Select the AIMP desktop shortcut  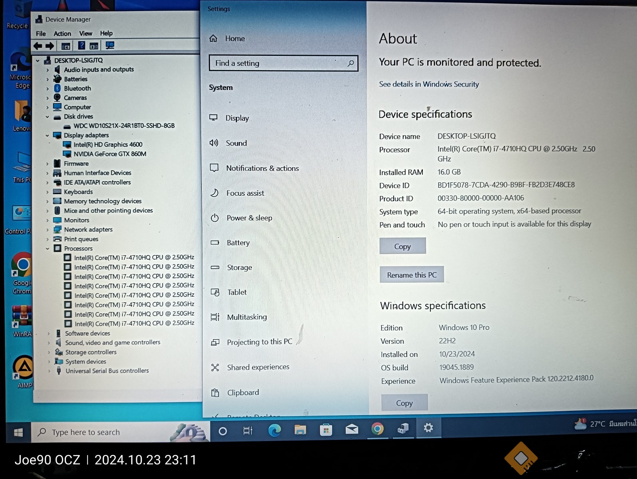[x=24, y=372]
